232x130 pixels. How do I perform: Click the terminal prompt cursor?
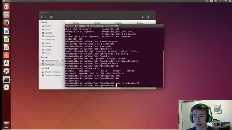[x=116, y=86]
